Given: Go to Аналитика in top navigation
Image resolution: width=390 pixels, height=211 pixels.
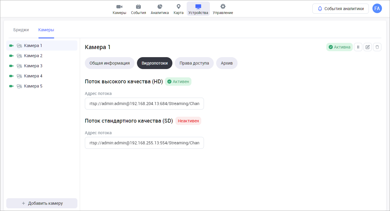Looking at the screenshot, I should (160, 9).
